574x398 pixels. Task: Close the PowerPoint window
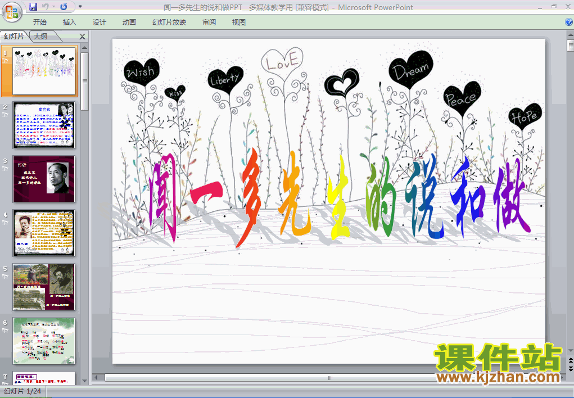[567, 7]
